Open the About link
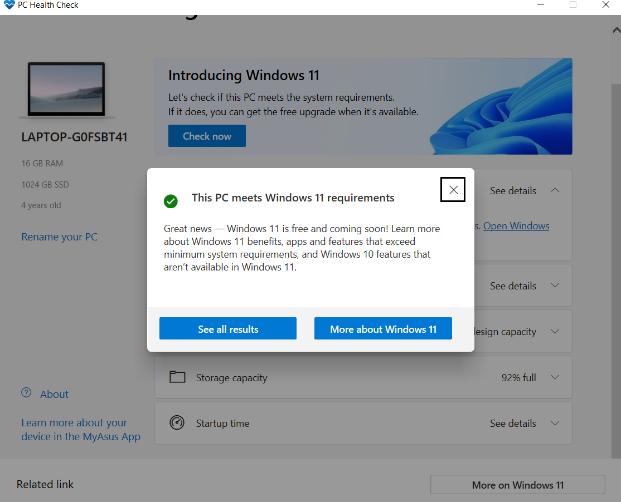Viewport: 621px width, 502px height. pyautogui.click(x=54, y=394)
